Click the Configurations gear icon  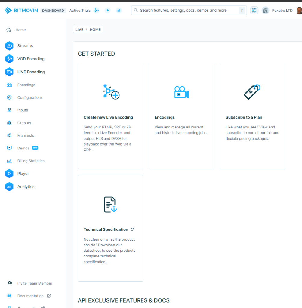[x=9, y=97]
